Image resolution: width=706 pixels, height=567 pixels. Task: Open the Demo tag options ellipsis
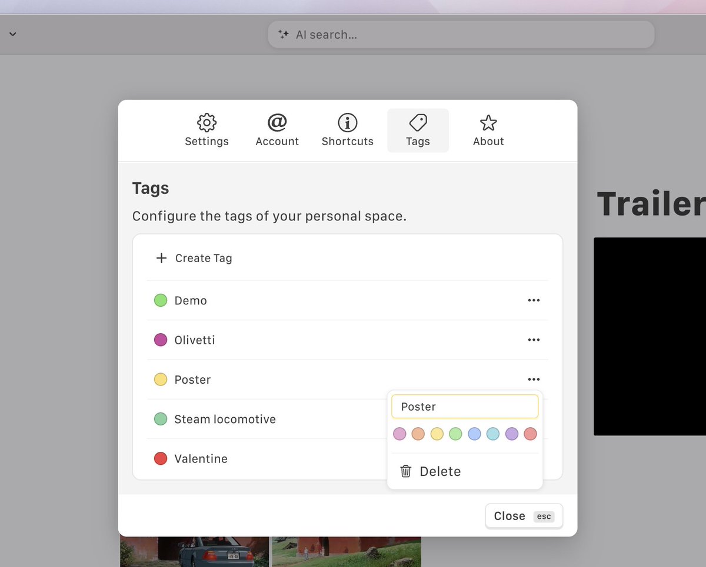[x=534, y=300]
